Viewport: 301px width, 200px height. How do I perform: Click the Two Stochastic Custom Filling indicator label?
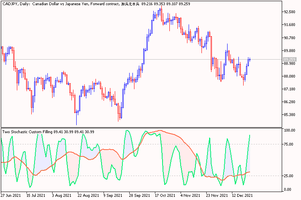point(48,132)
